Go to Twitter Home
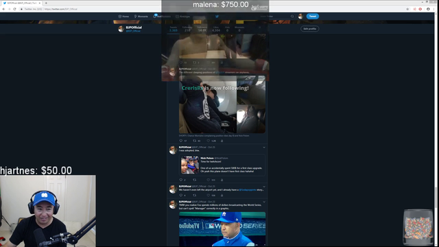Screen dimensions: 439x247 coord(123,16)
